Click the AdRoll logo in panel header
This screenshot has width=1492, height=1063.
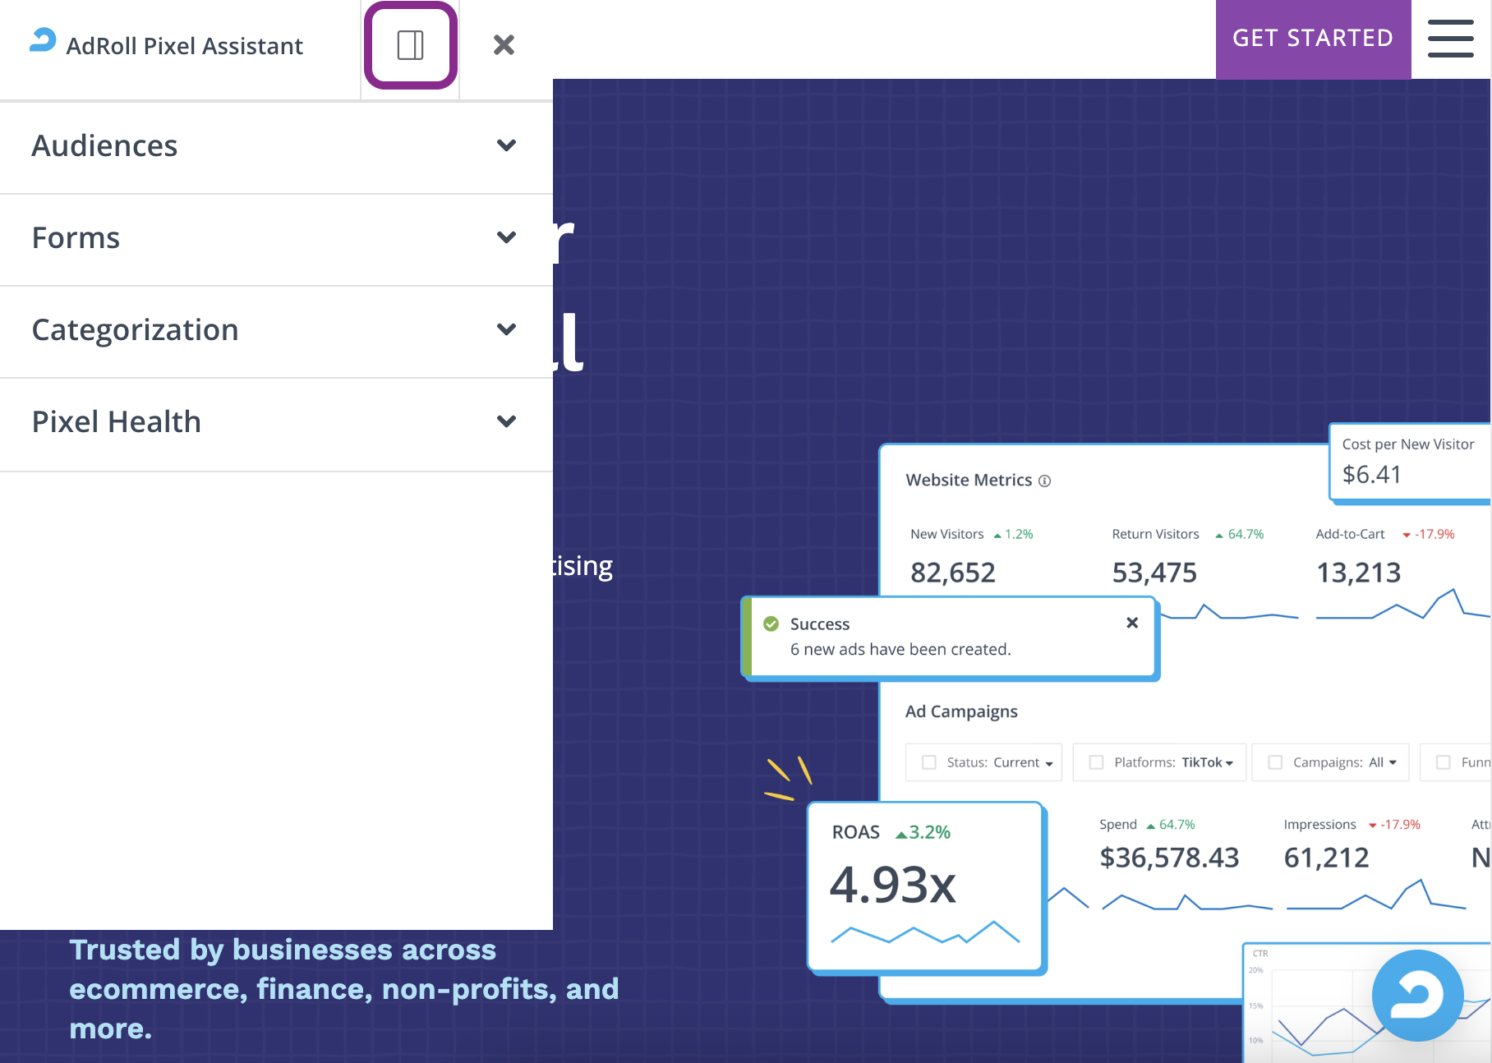click(43, 40)
